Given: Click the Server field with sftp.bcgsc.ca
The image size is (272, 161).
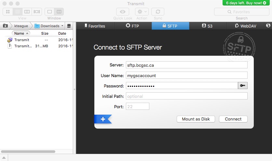Looking at the screenshot, I should point(187,65).
